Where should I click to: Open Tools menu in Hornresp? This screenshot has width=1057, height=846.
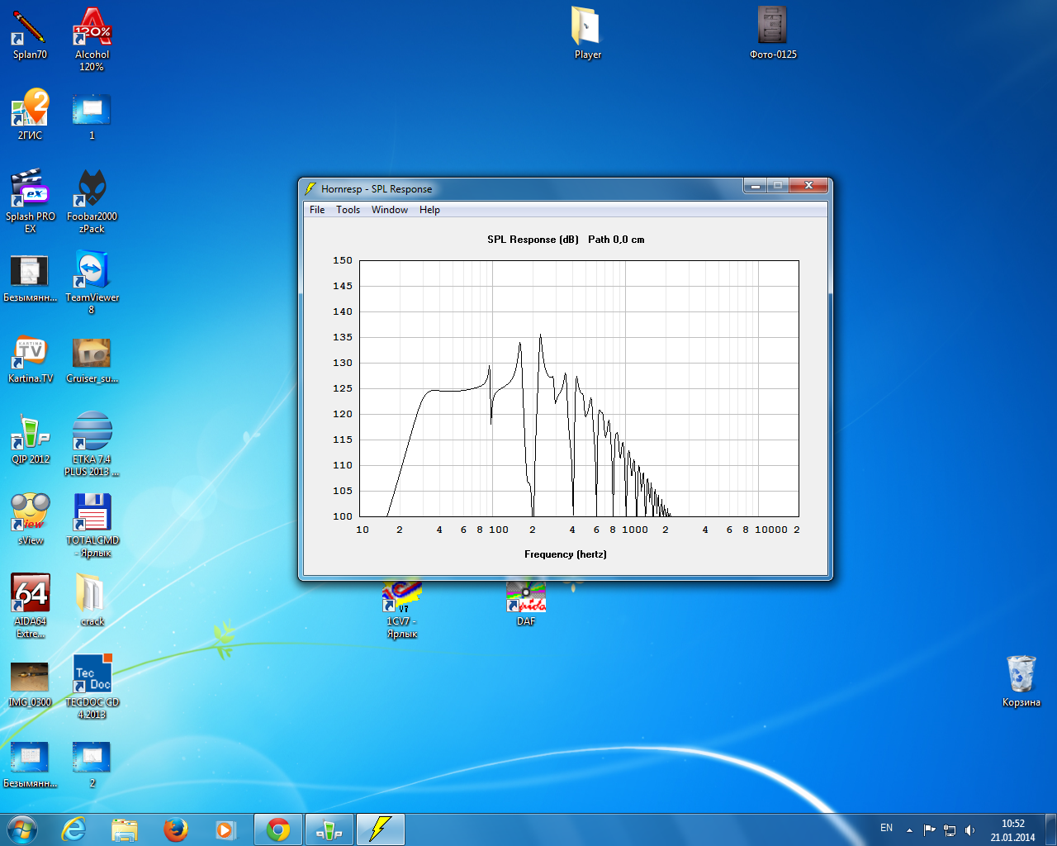(348, 210)
